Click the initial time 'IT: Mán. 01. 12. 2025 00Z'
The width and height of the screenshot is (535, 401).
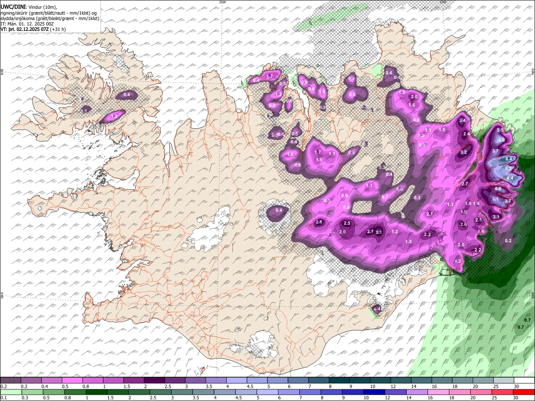coord(27,24)
